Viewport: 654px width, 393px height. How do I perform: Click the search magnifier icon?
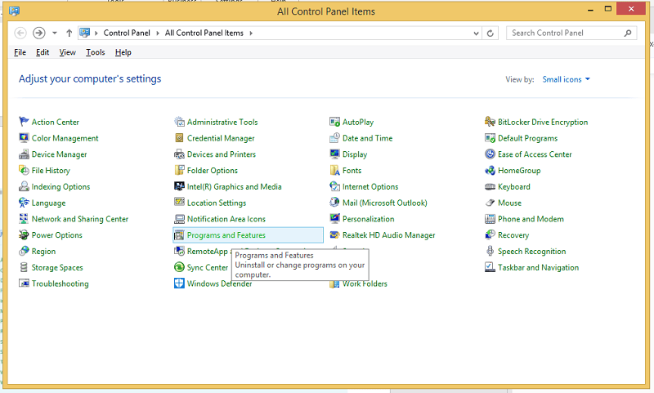click(x=628, y=33)
